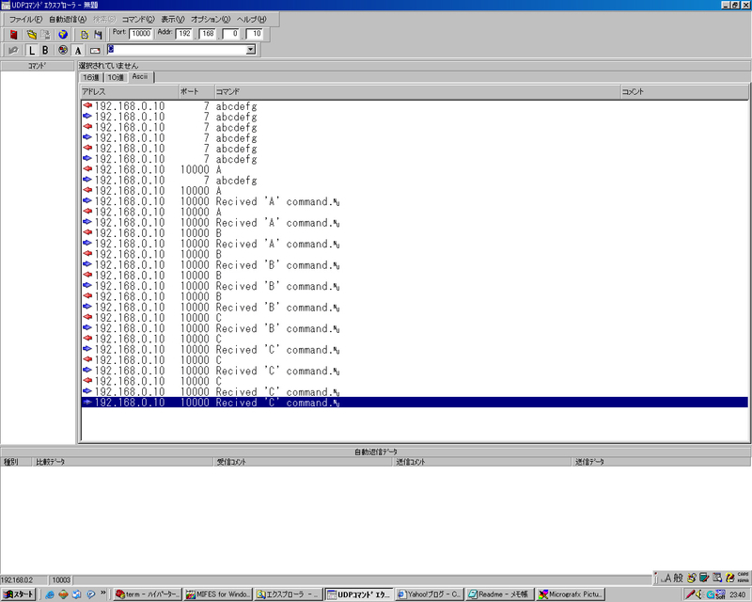Viewport: 752px width, 602px height.
Task: Click the colored palette circle icon
Action: (63, 50)
